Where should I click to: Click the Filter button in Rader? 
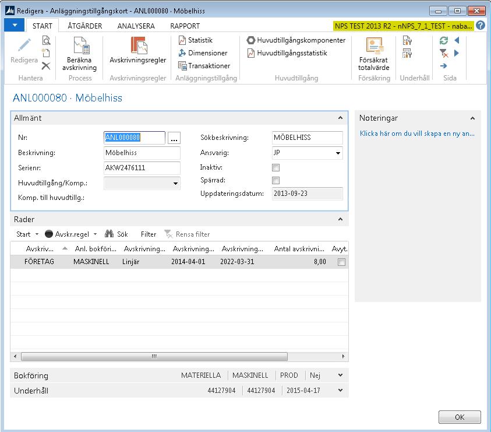pyautogui.click(x=148, y=234)
